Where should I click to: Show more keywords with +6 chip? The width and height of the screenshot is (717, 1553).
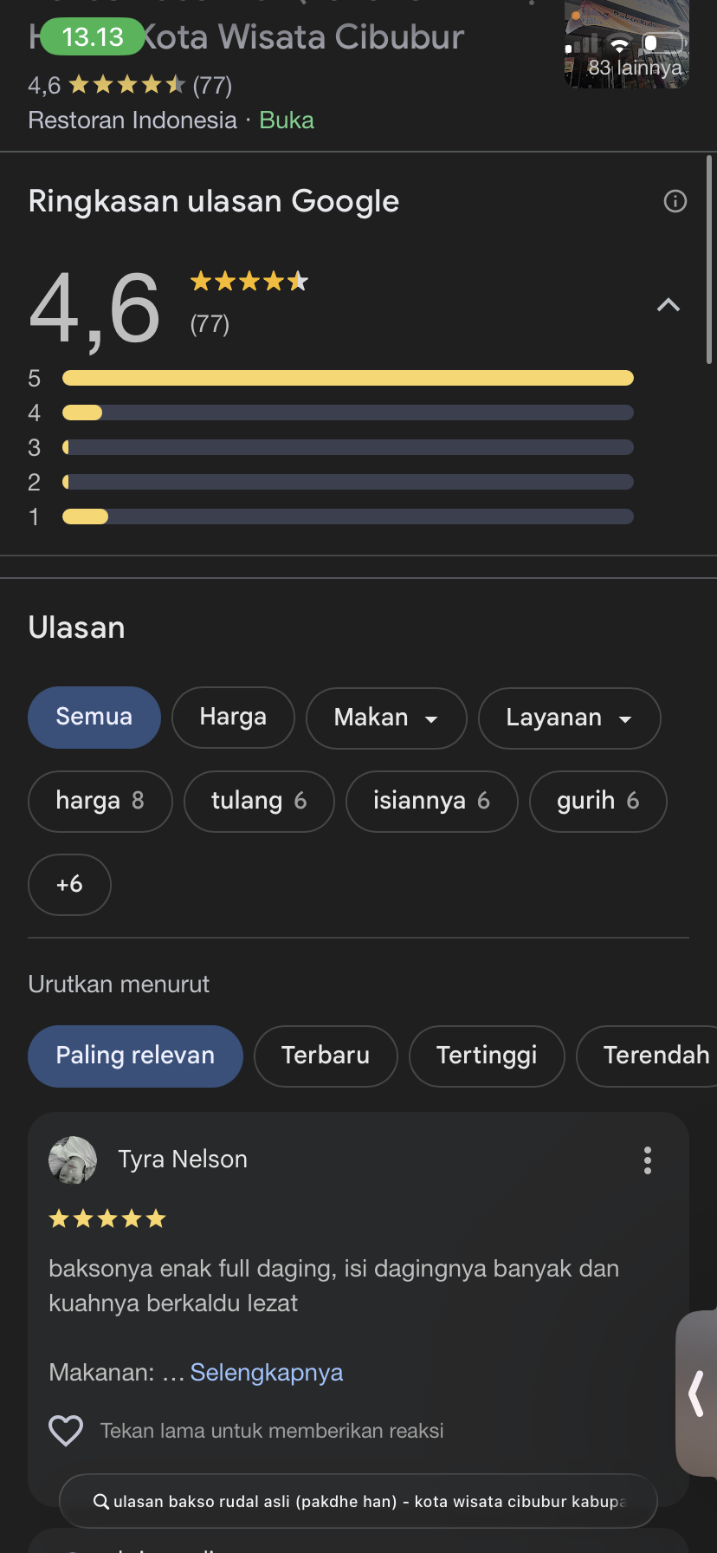pyautogui.click(x=69, y=885)
